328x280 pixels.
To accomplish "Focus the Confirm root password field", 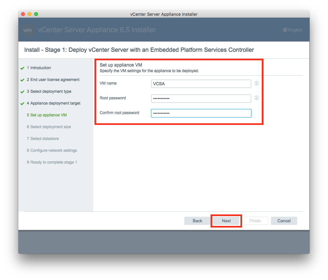I will click(x=201, y=113).
